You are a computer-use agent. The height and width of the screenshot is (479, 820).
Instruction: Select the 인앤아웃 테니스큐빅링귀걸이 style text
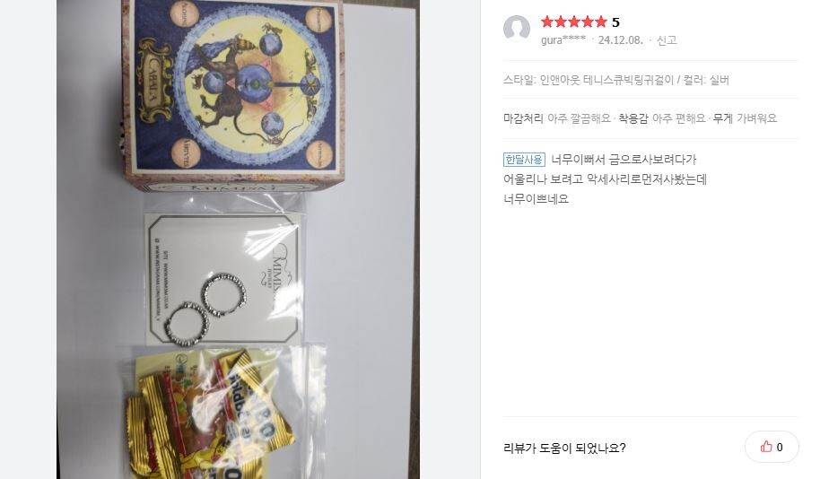point(606,80)
